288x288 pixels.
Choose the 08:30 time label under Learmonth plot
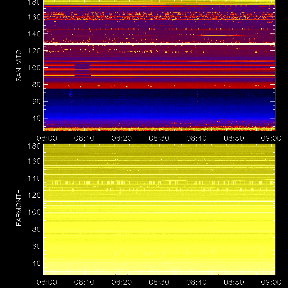159,282
